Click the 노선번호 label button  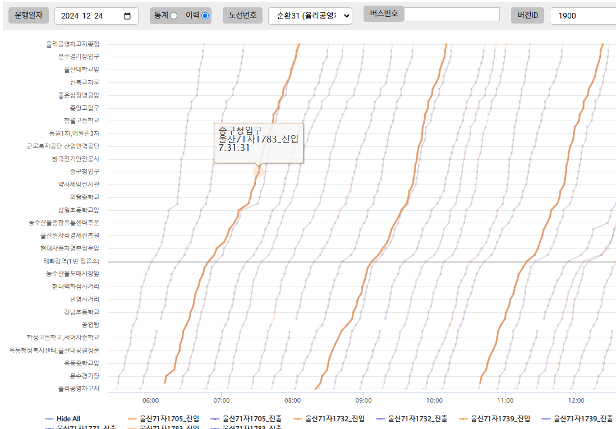pyautogui.click(x=243, y=15)
